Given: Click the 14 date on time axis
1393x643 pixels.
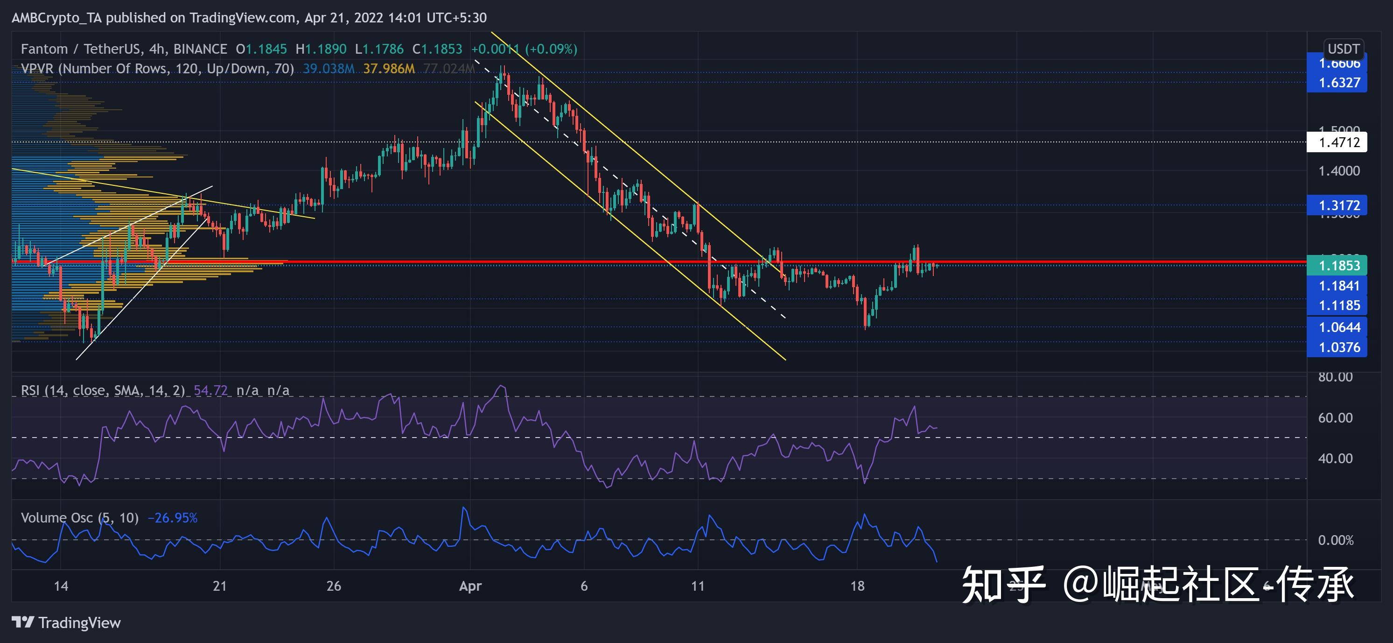Looking at the screenshot, I should point(61,586).
